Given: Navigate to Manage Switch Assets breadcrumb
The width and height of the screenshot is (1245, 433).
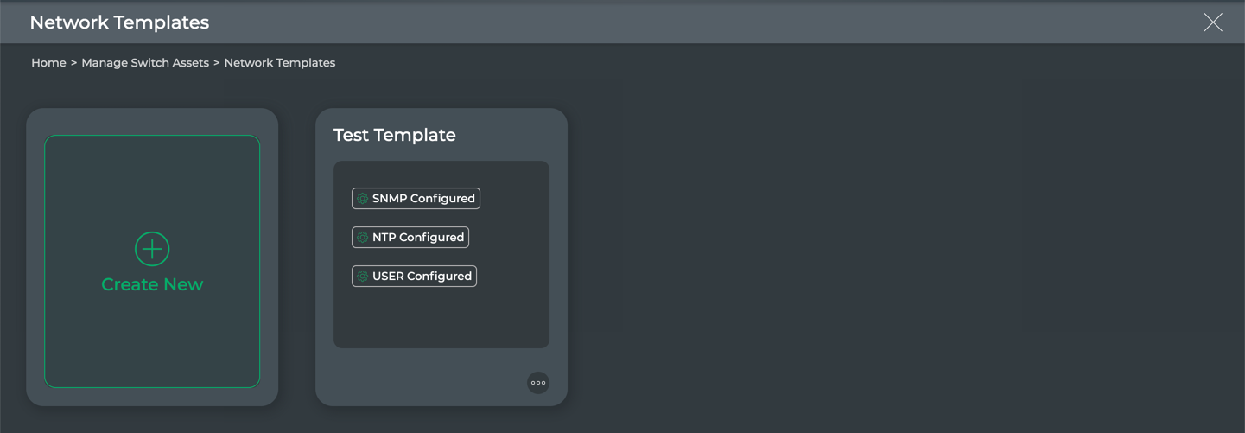Looking at the screenshot, I should [145, 63].
